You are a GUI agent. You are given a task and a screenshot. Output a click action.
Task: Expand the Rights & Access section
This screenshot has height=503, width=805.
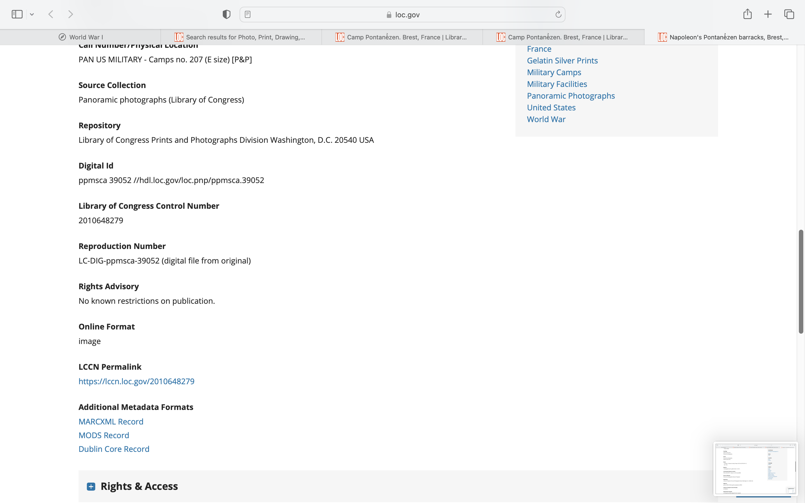pos(91,486)
